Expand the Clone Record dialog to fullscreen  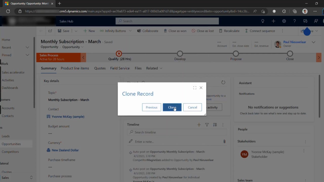[195, 88]
